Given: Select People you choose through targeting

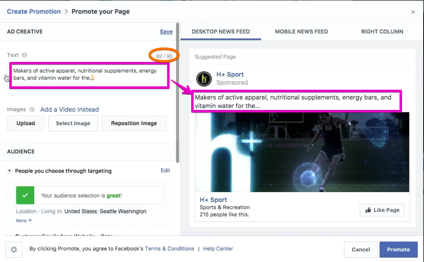Looking at the screenshot, I should click(x=9, y=171).
